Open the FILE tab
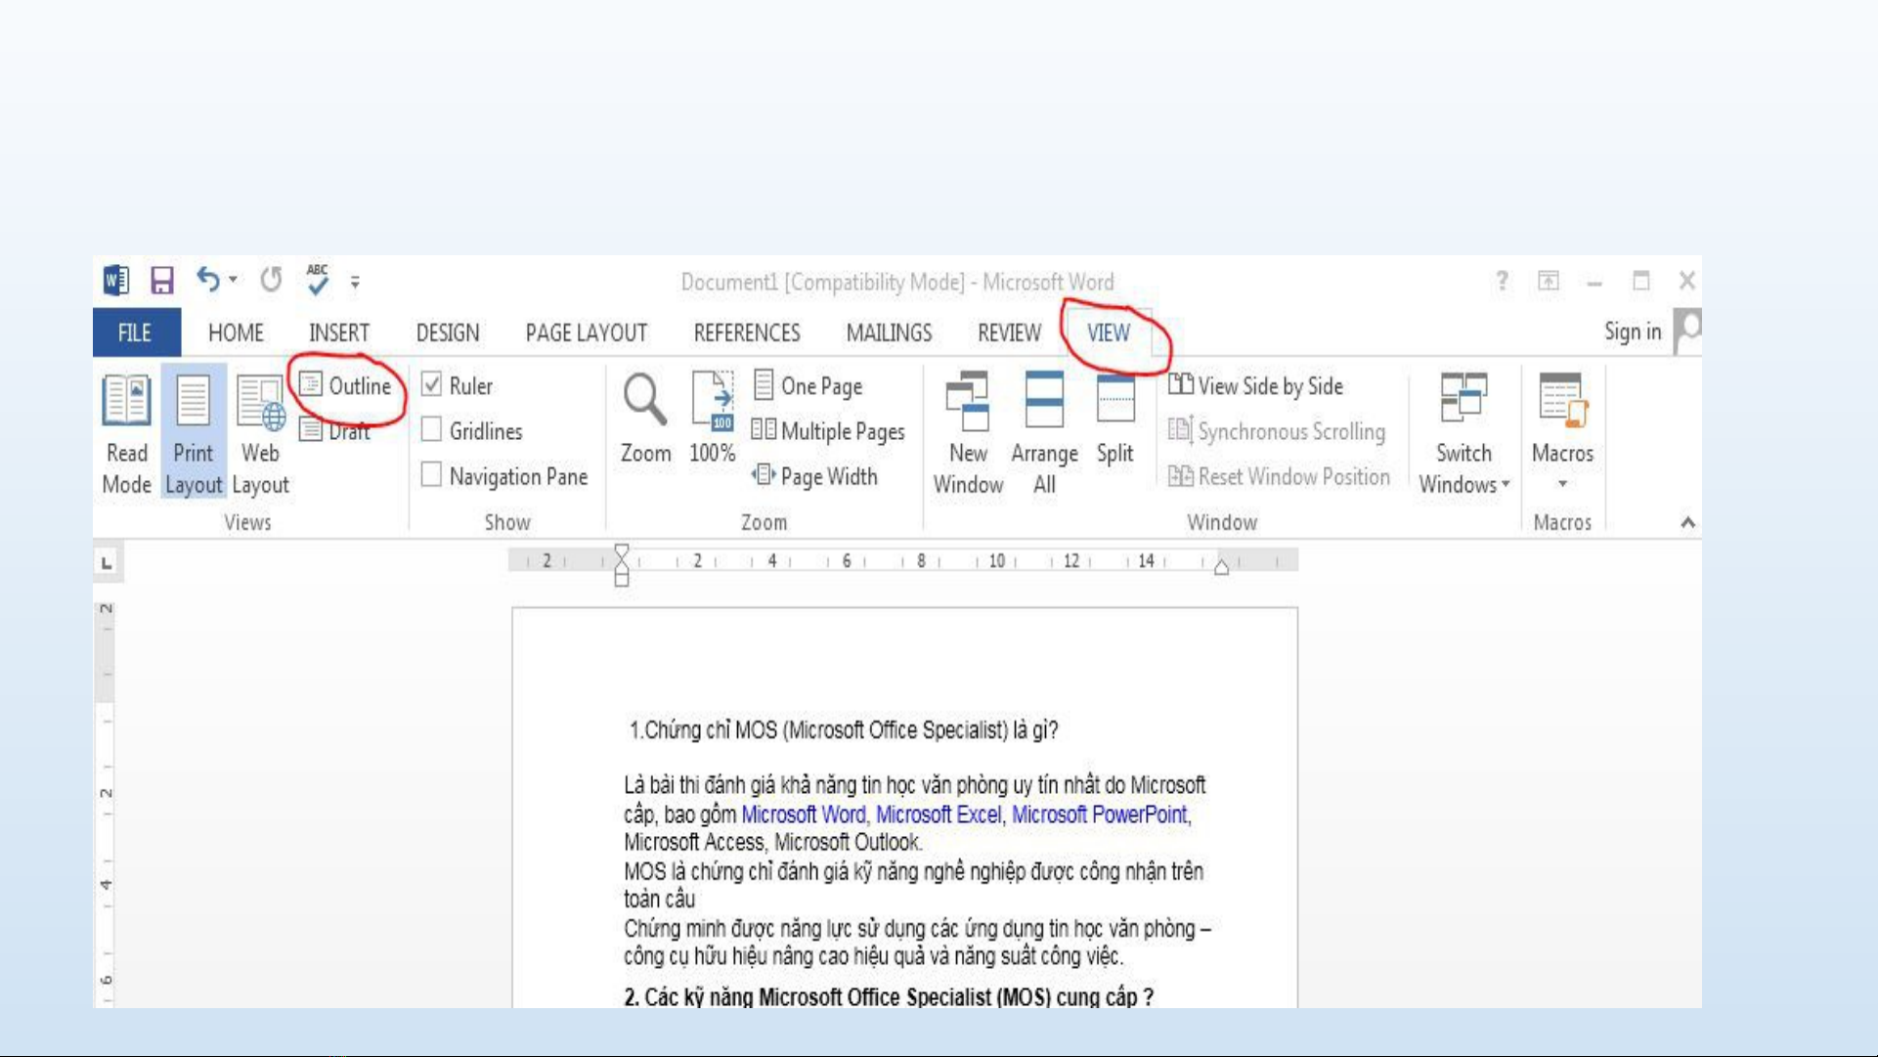This screenshot has width=1878, height=1057. point(136,332)
